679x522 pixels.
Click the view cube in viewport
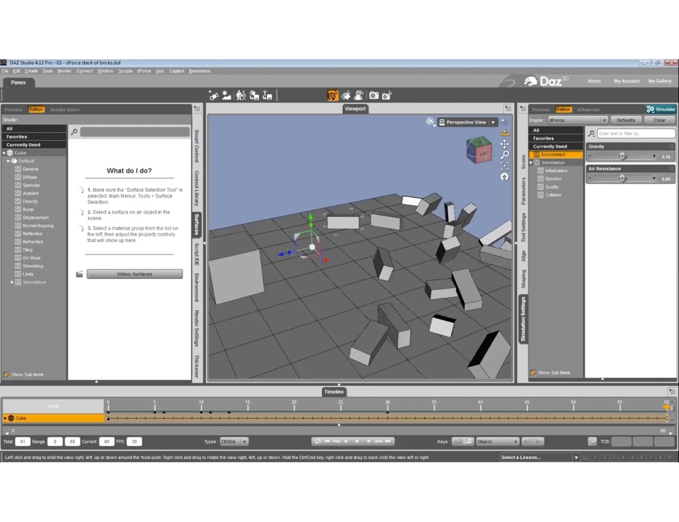[479, 150]
